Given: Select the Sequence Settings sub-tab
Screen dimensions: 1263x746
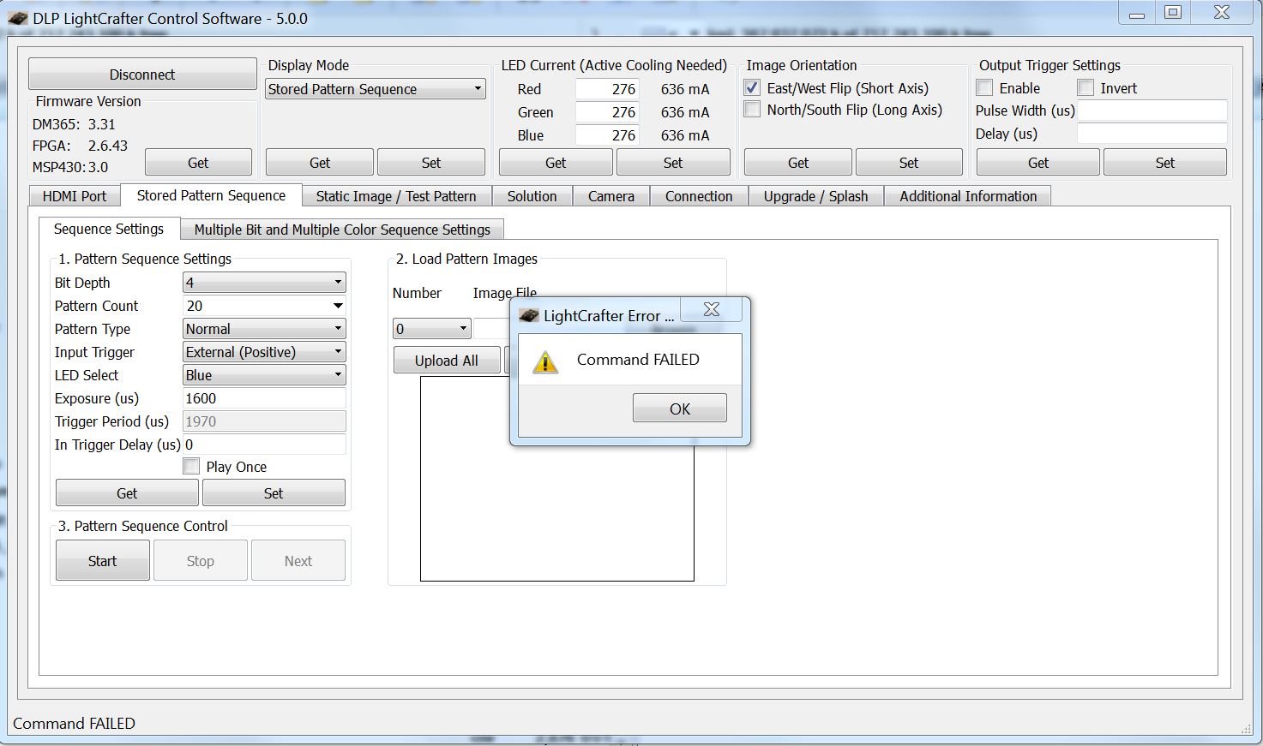Looking at the screenshot, I should click(x=109, y=229).
